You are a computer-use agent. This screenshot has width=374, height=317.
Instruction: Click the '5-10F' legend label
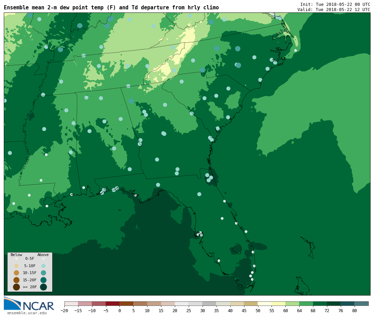coord(29,266)
